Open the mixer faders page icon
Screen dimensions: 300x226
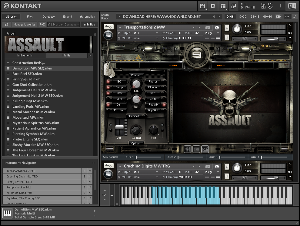[188, 149]
